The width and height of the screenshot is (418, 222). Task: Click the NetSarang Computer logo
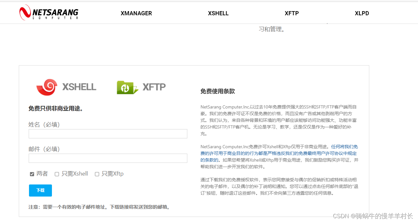pyautogui.click(x=49, y=12)
